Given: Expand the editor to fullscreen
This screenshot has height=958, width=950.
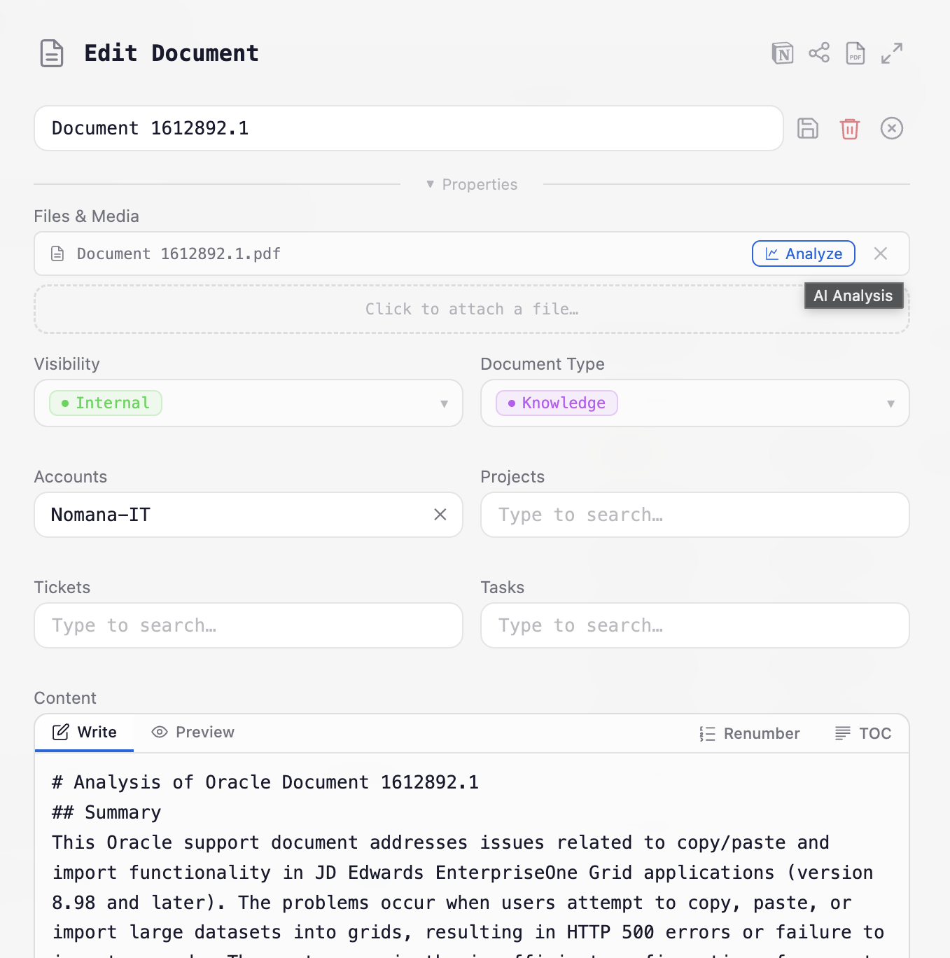Looking at the screenshot, I should coord(892,53).
